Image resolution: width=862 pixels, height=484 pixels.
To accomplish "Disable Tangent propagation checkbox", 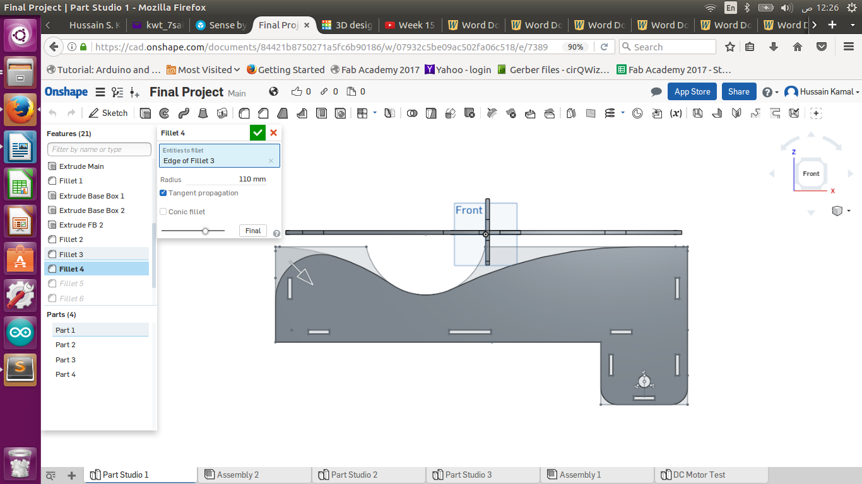I will pyautogui.click(x=163, y=193).
